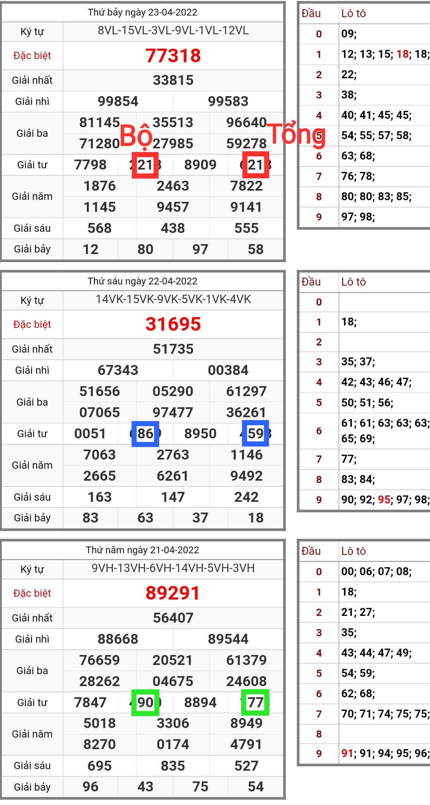Click the date header "Thứ sáu ngày 22-04-2022"
Viewport: 430px width, 805px height.
(143, 281)
